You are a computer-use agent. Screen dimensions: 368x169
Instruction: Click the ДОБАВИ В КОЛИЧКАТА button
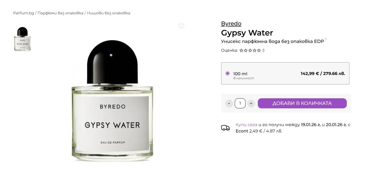[x=302, y=103]
